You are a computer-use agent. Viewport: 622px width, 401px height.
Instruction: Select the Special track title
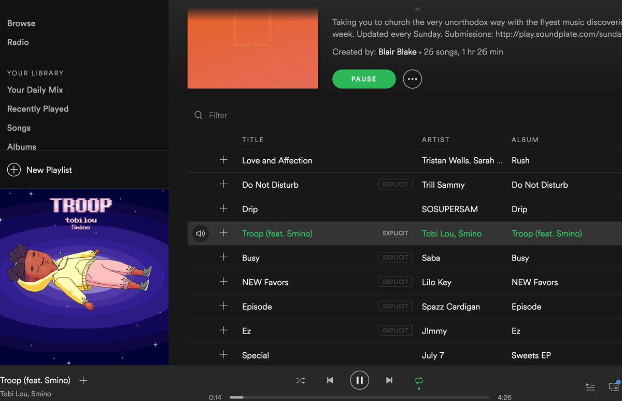tap(256, 355)
